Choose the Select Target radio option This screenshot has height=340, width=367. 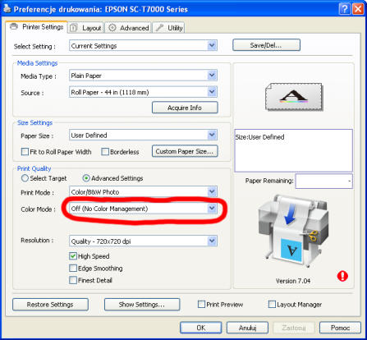point(25,178)
